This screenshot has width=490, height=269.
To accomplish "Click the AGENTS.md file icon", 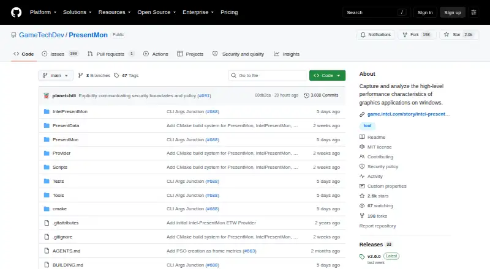I will (x=47, y=251).
